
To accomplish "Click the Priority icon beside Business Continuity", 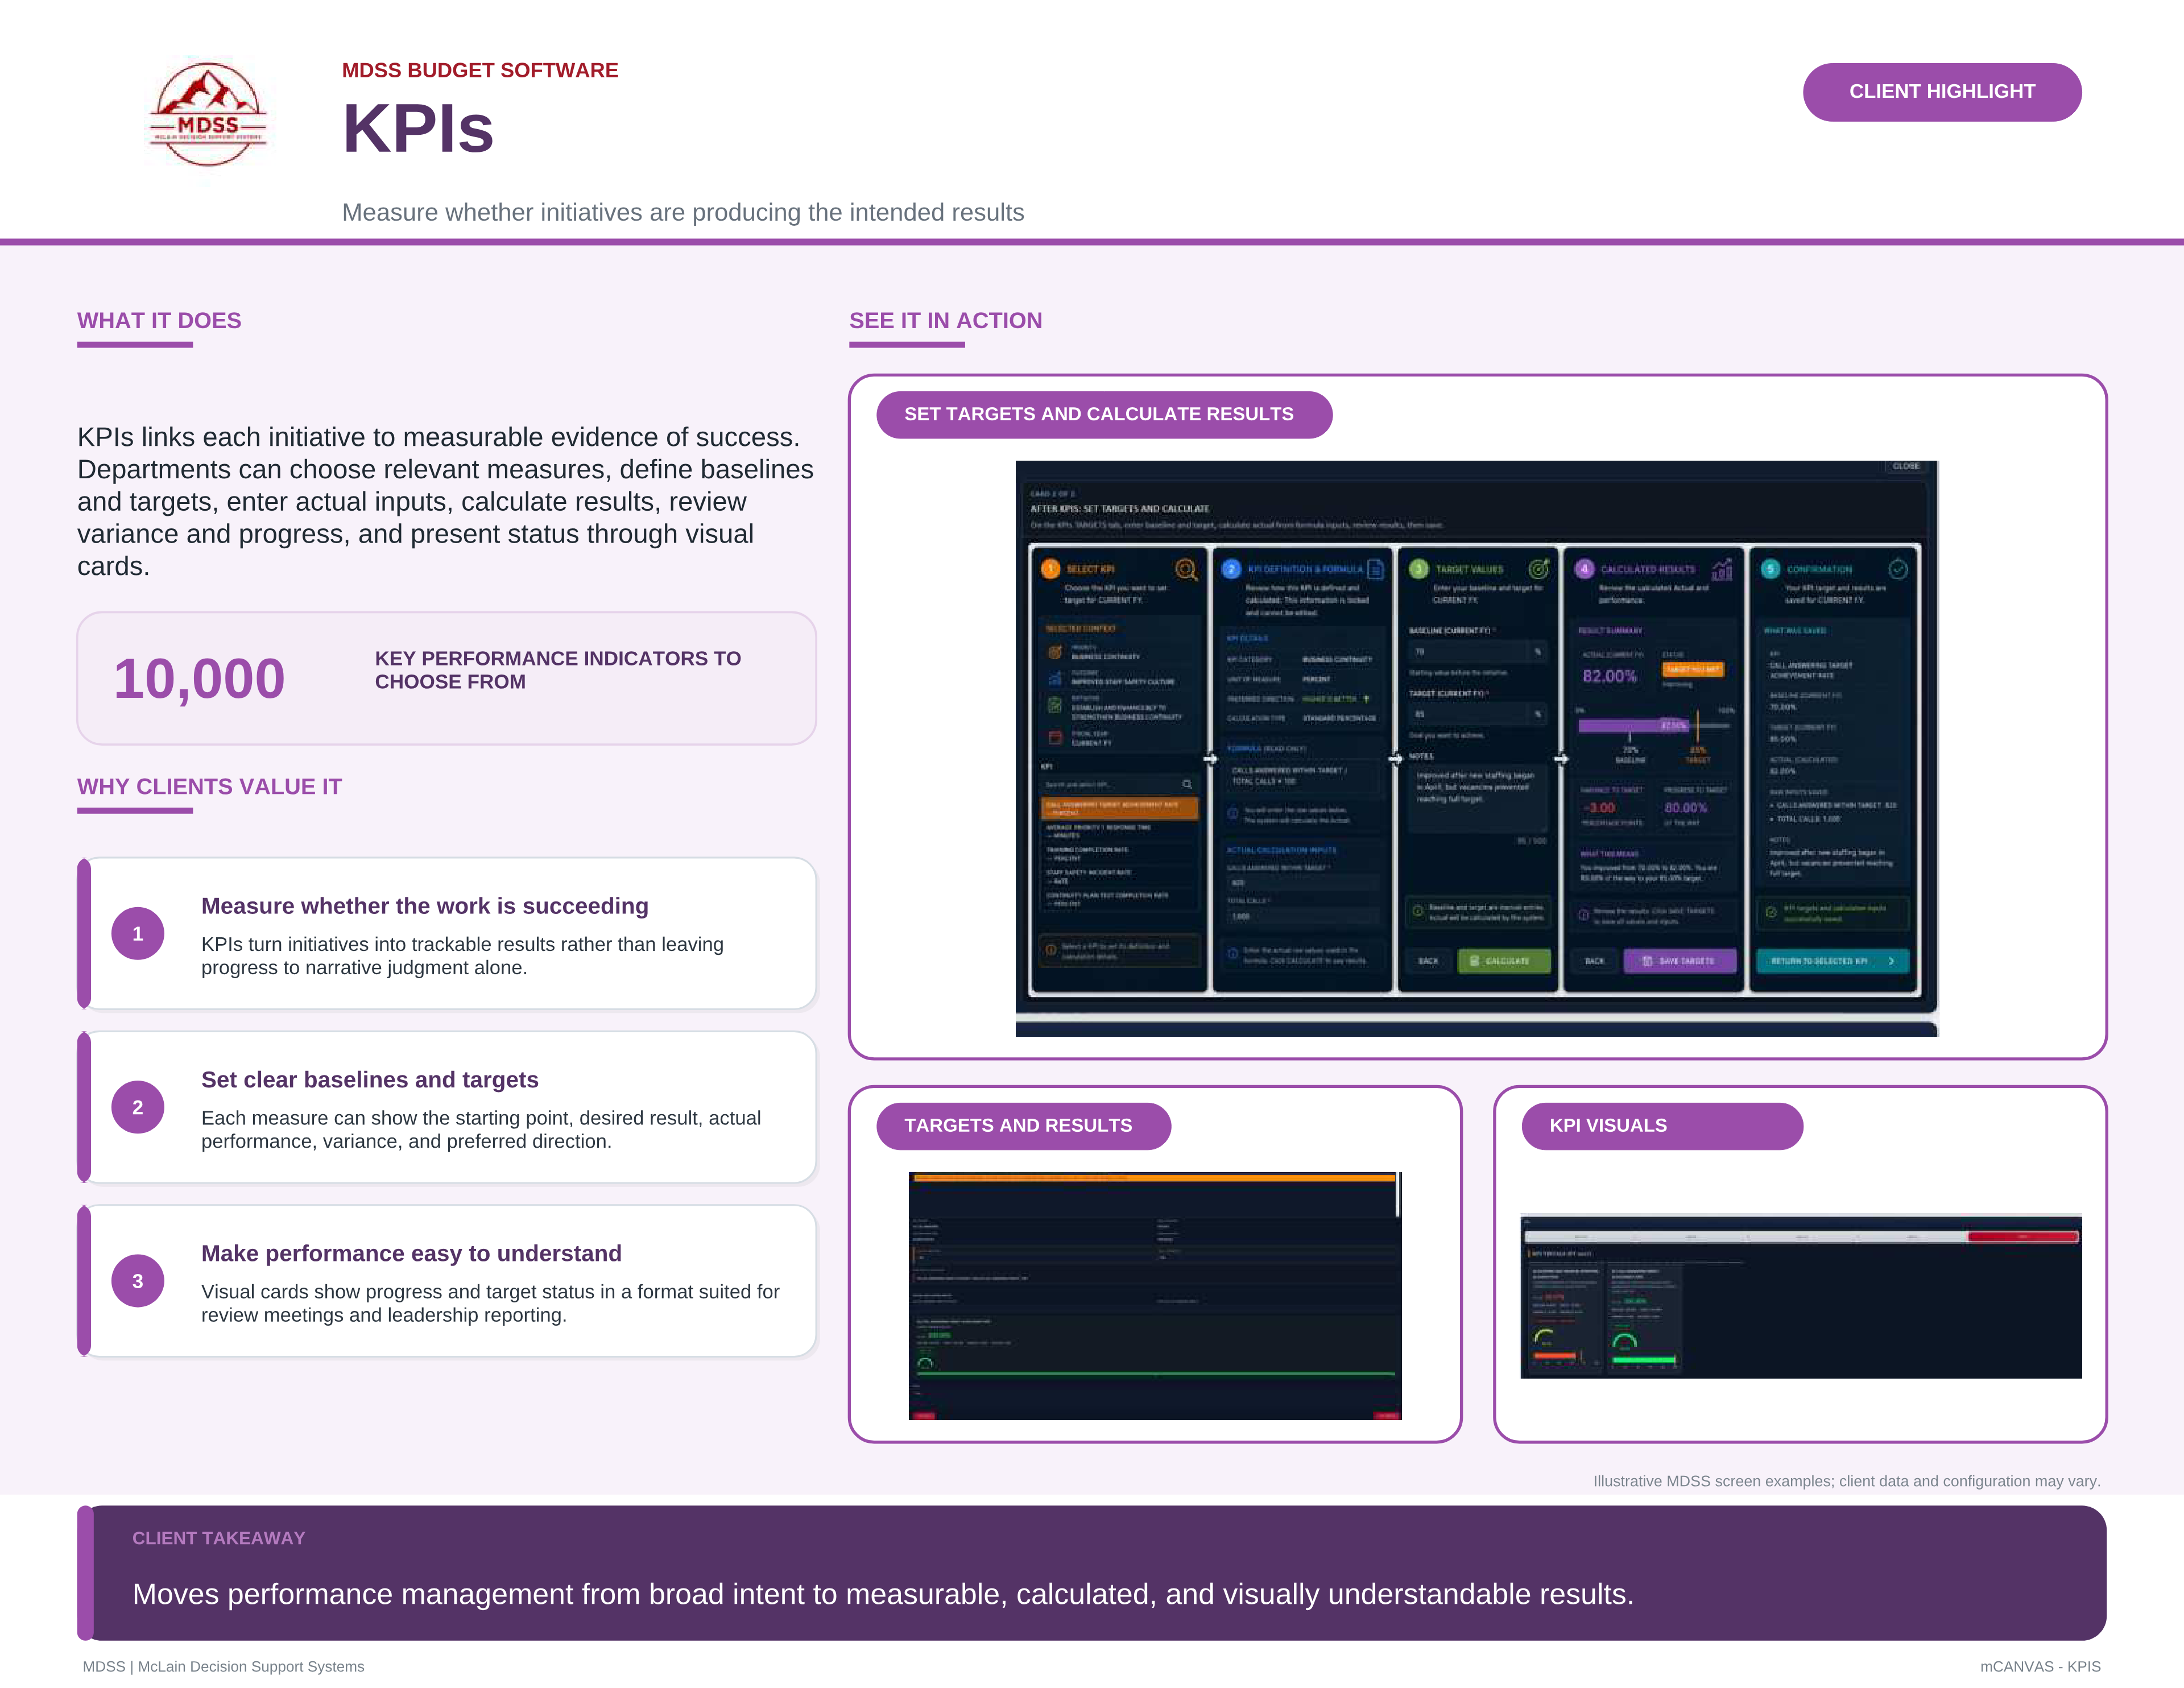I will 1054,652.
